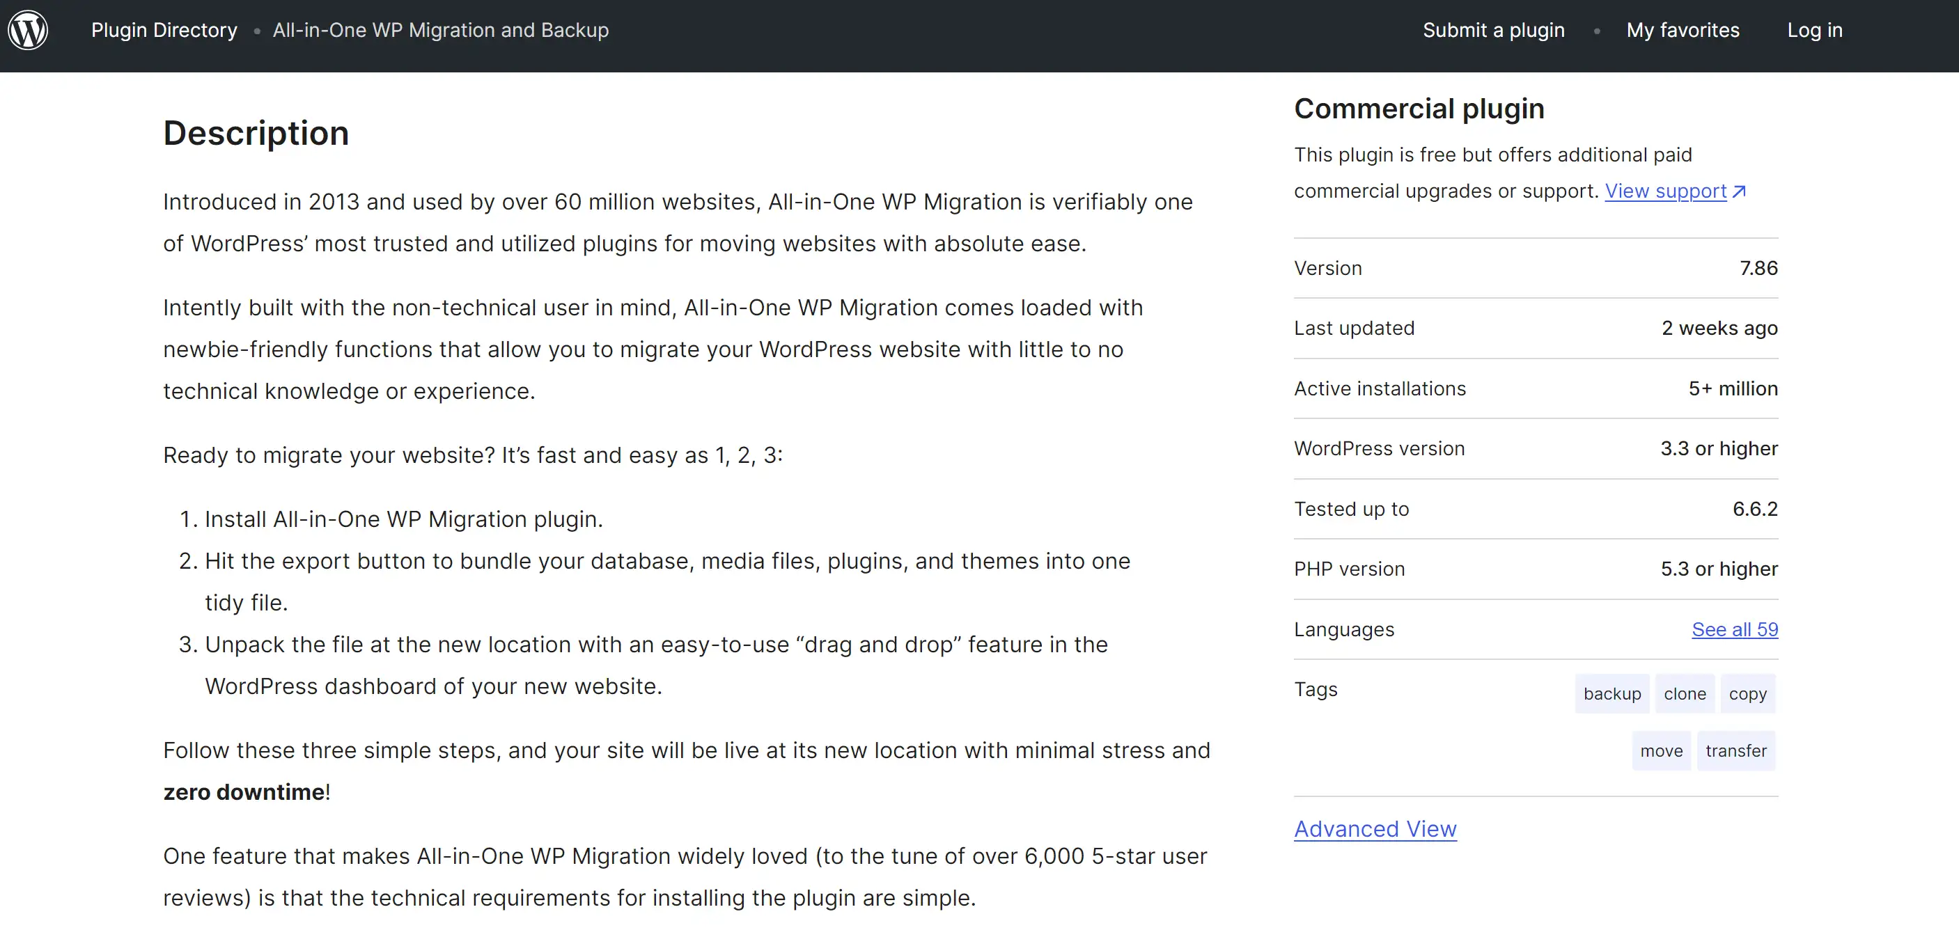Click the Tags label
Screen dimensions: 1959x930
click(1316, 690)
